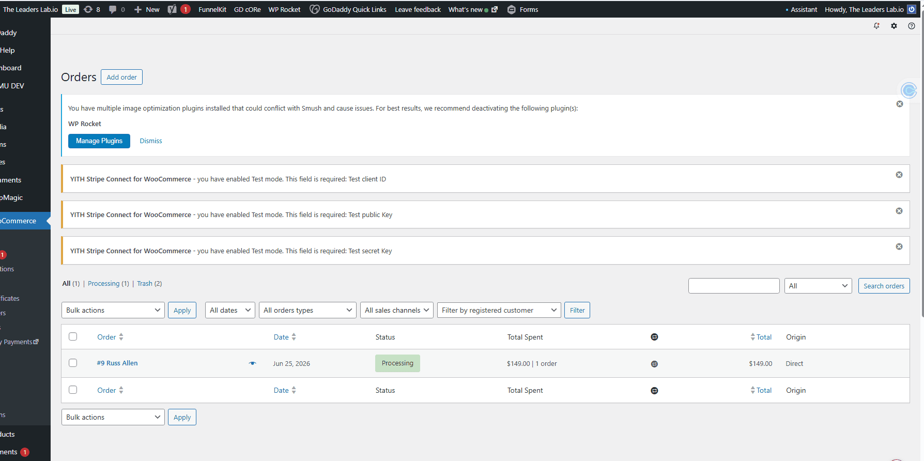Click the Live badge in admin bar
The height and width of the screenshot is (461, 924).
coord(70,9)
